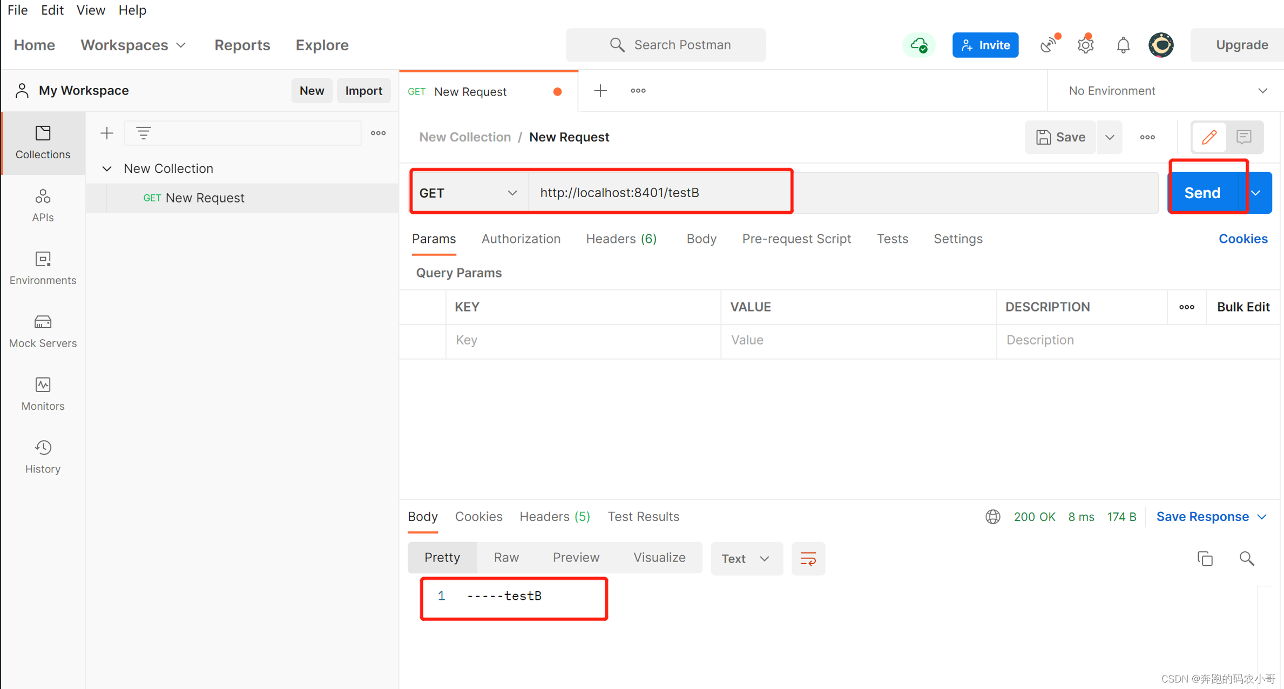Screen dimensions: 1284x689
Task: Switch to the Body request tab
Action: coord(701,239)
